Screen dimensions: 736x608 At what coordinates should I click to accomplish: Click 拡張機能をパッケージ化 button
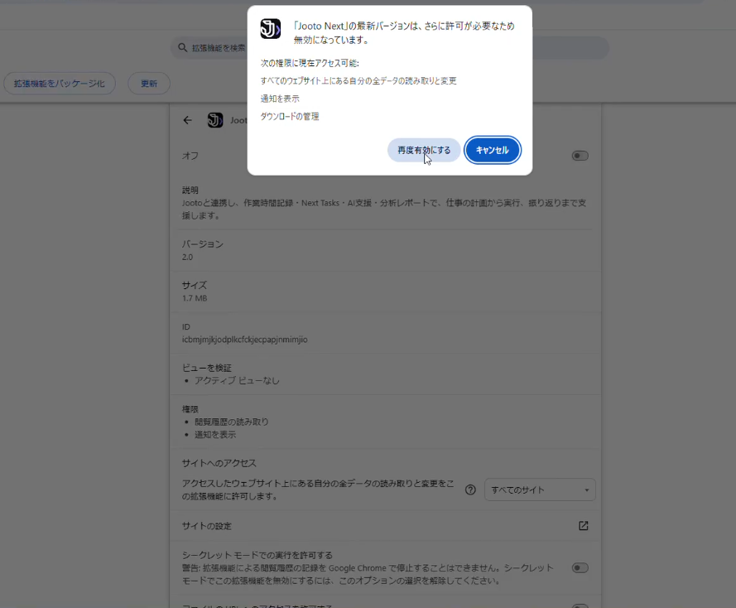[59, 84]
